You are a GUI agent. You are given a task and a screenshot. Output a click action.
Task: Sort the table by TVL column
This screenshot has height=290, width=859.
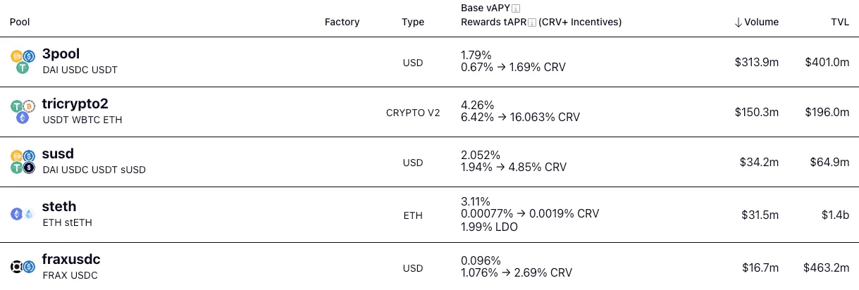click(x=839, y=22)
